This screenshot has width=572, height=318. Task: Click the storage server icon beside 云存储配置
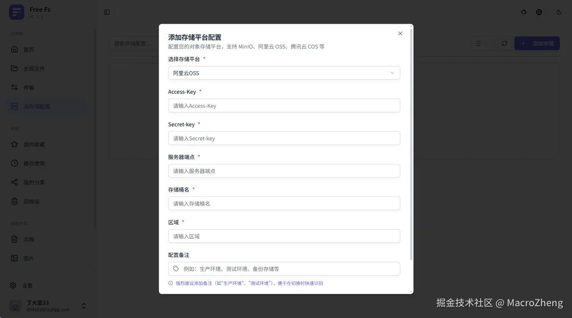tap(14, 106)
